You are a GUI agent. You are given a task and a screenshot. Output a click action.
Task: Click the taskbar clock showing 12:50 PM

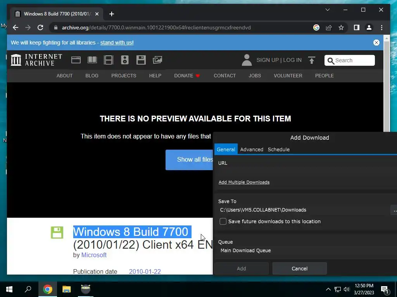364,289
